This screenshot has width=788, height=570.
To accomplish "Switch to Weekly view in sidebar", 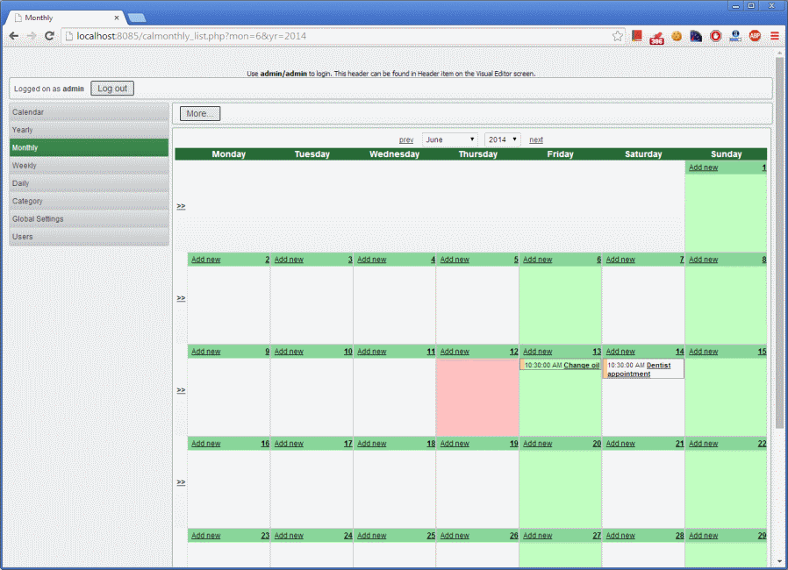I will pyautogui.click(x=89, y=165).
